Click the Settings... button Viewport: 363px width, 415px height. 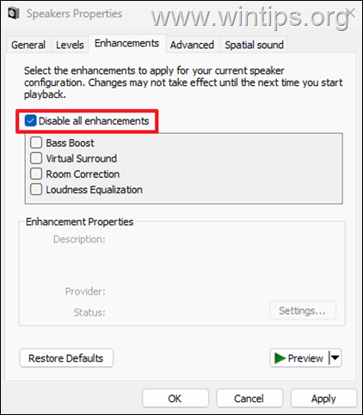coord(303,310)
